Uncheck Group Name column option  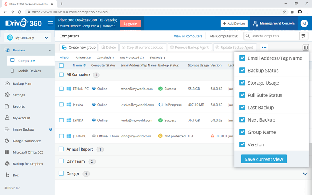[242, 132]
